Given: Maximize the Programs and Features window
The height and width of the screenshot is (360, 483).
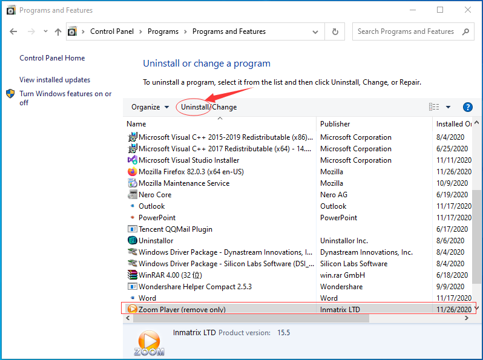Looking at the screenshot, I should [x=440, y=10].
